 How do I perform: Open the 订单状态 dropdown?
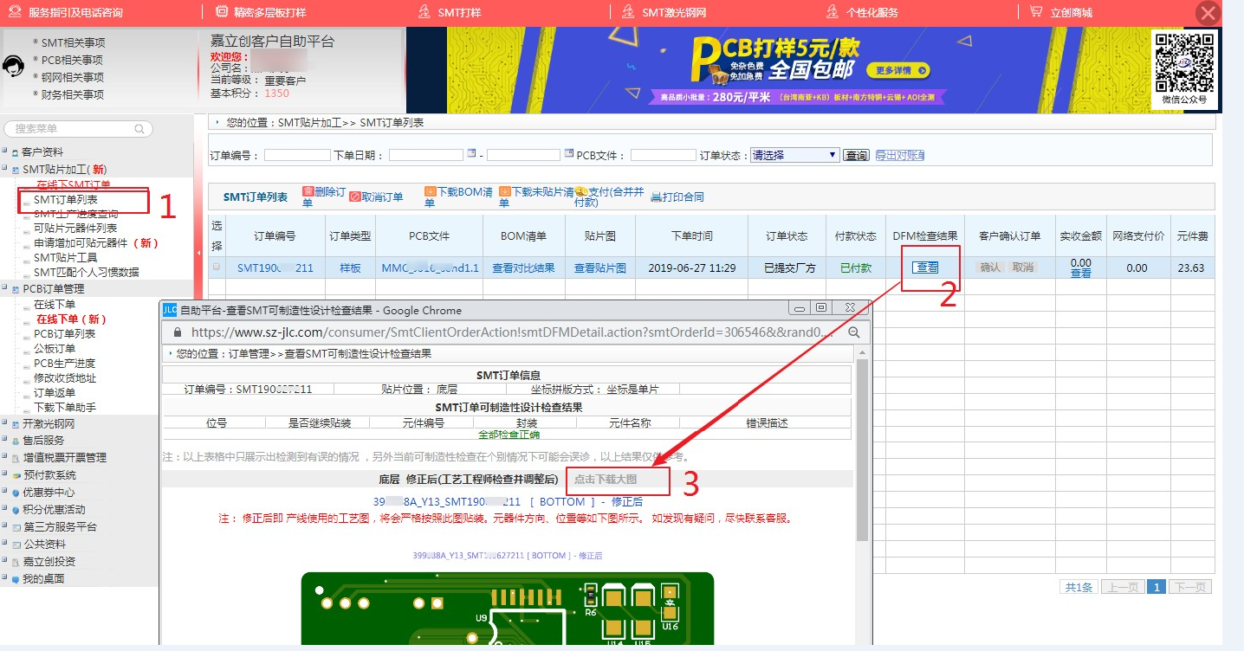tap(794, 155)
